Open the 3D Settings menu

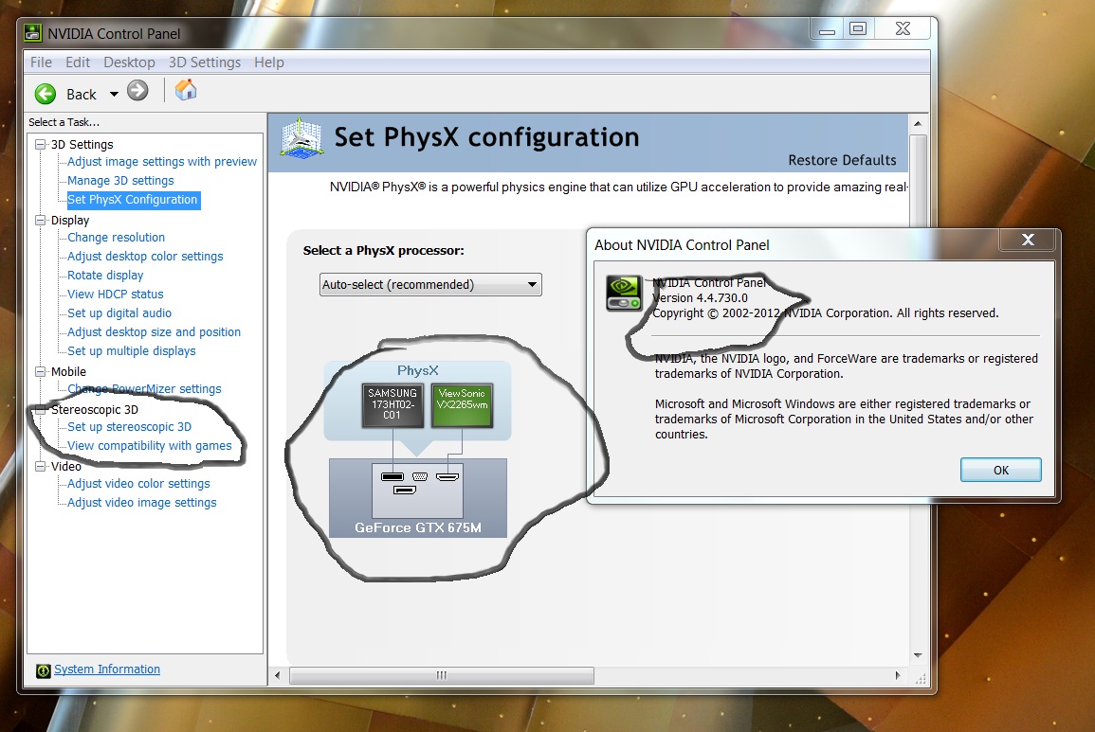[x=205, y=62]
